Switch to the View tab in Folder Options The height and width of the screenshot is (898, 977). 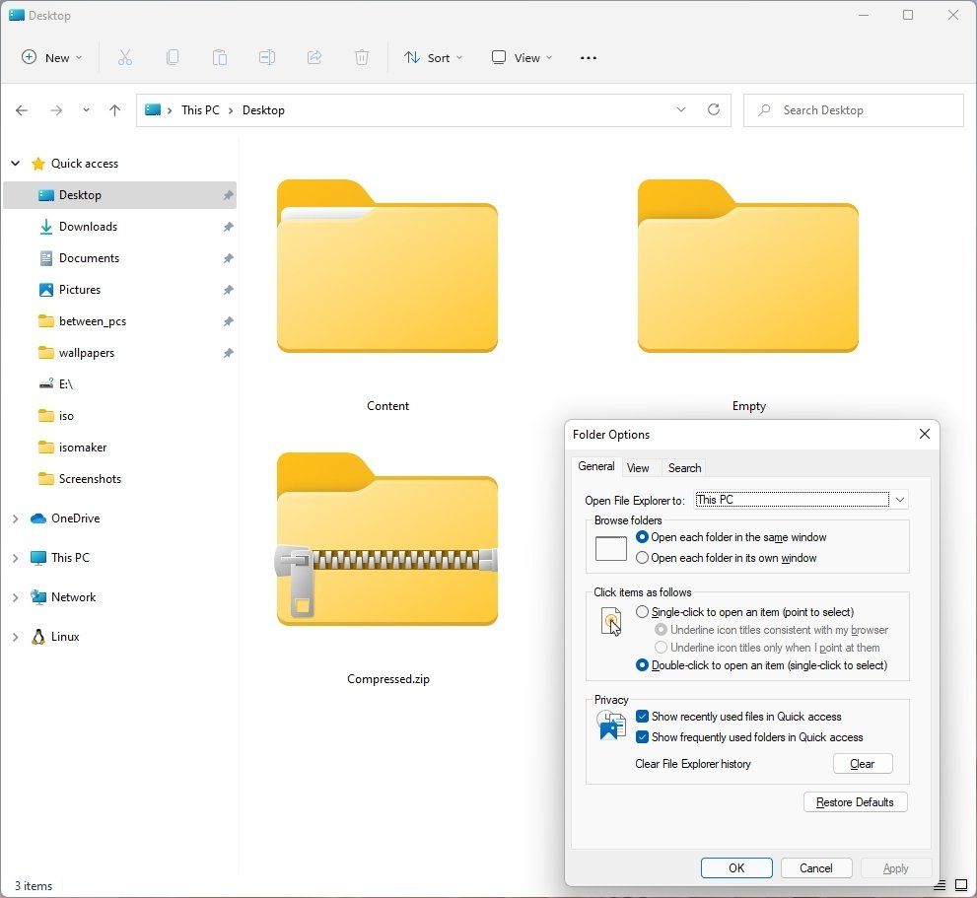coord(638,468)
